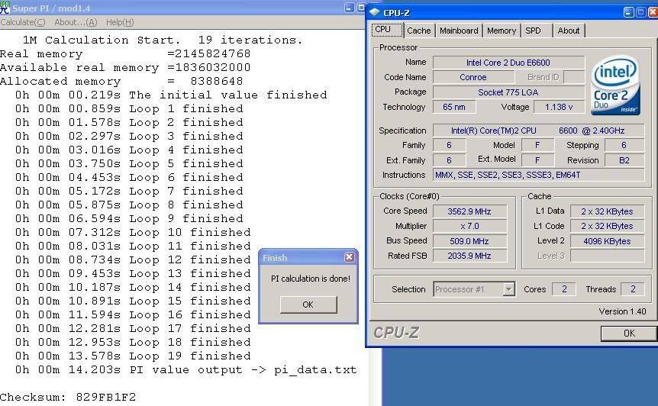Screen dimensions: 658x406
Task: Click the Intel Core 2 Duo logo
Action: pos(615,85)
